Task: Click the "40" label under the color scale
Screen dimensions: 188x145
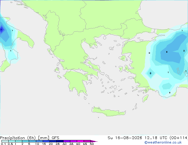Action: 78,144
